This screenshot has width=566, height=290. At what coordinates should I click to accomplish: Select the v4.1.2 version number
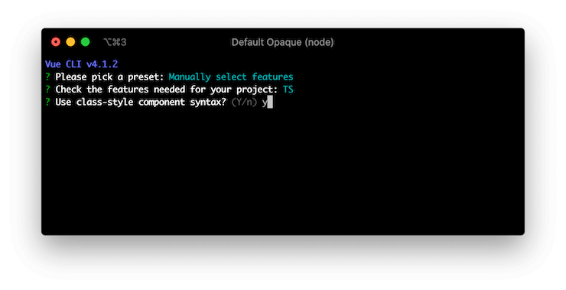102,64
